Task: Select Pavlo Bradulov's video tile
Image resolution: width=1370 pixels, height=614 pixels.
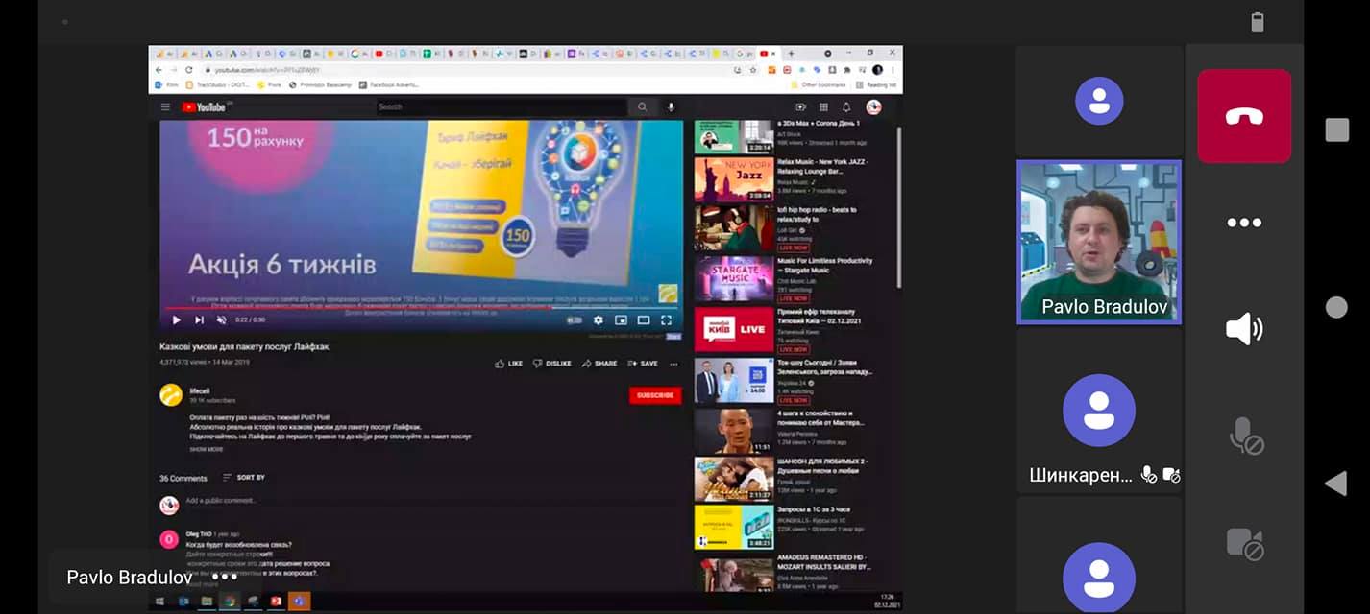Action: click(x=1099, y=242)
